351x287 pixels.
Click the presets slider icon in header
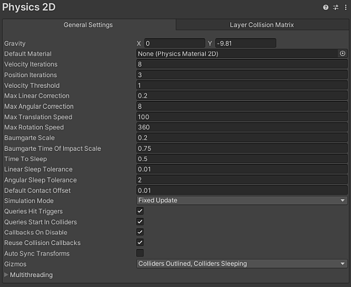(x=336, y=7)
